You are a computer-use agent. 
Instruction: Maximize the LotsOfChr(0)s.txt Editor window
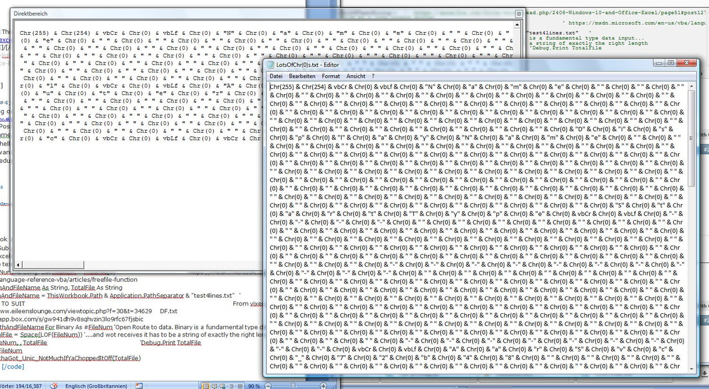670,63
